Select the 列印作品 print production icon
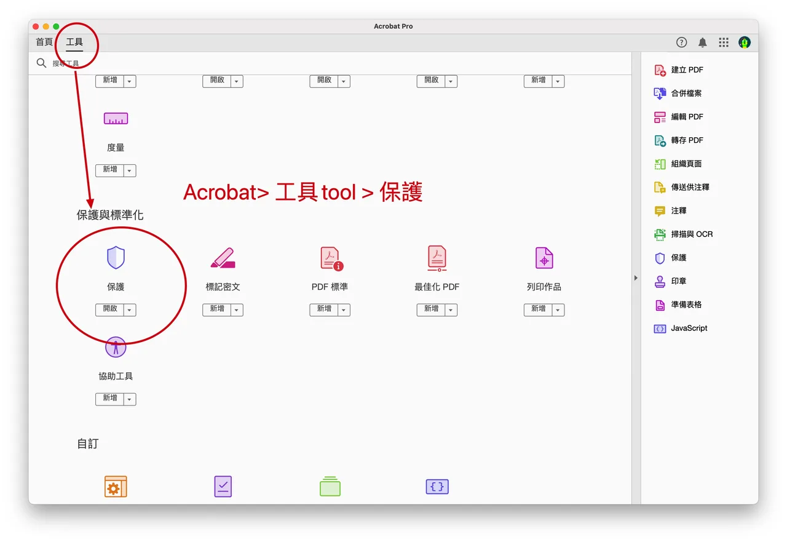This screenshot has width=787, height=542. pyautogui.click(x=544, y=258)
